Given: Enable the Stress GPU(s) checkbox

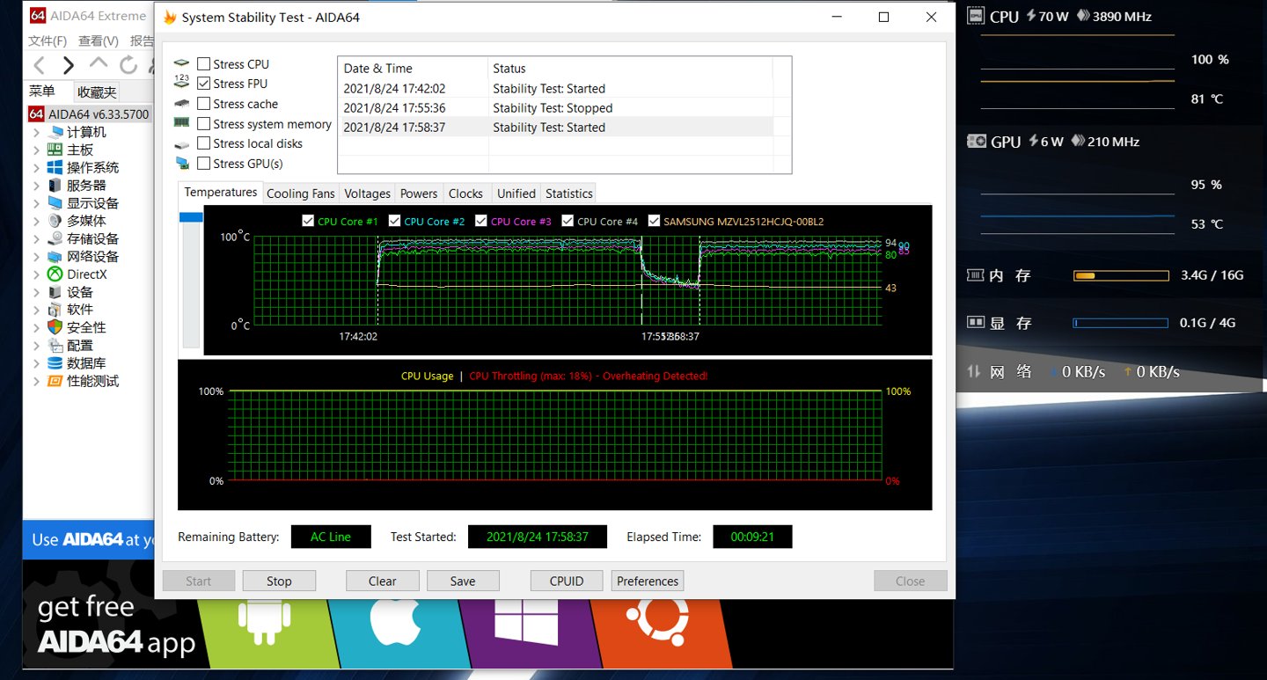Looking at the screenshot, I should (203, 164).
